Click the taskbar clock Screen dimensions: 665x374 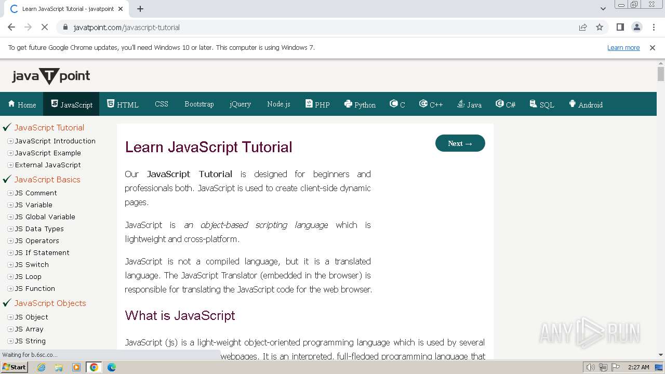pos(639,367)
